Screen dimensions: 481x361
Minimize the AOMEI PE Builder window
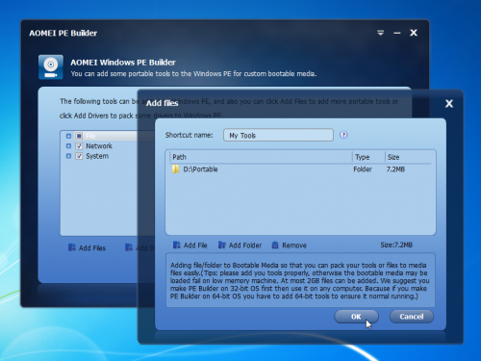[x=397, y=33]
